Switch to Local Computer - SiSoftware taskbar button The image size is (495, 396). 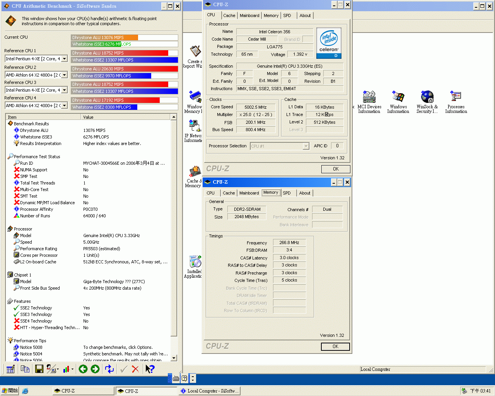pyautogui.click(x=209, y=391)
